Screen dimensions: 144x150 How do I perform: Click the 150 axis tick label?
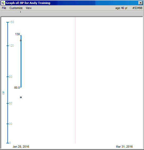click(12, 22)
